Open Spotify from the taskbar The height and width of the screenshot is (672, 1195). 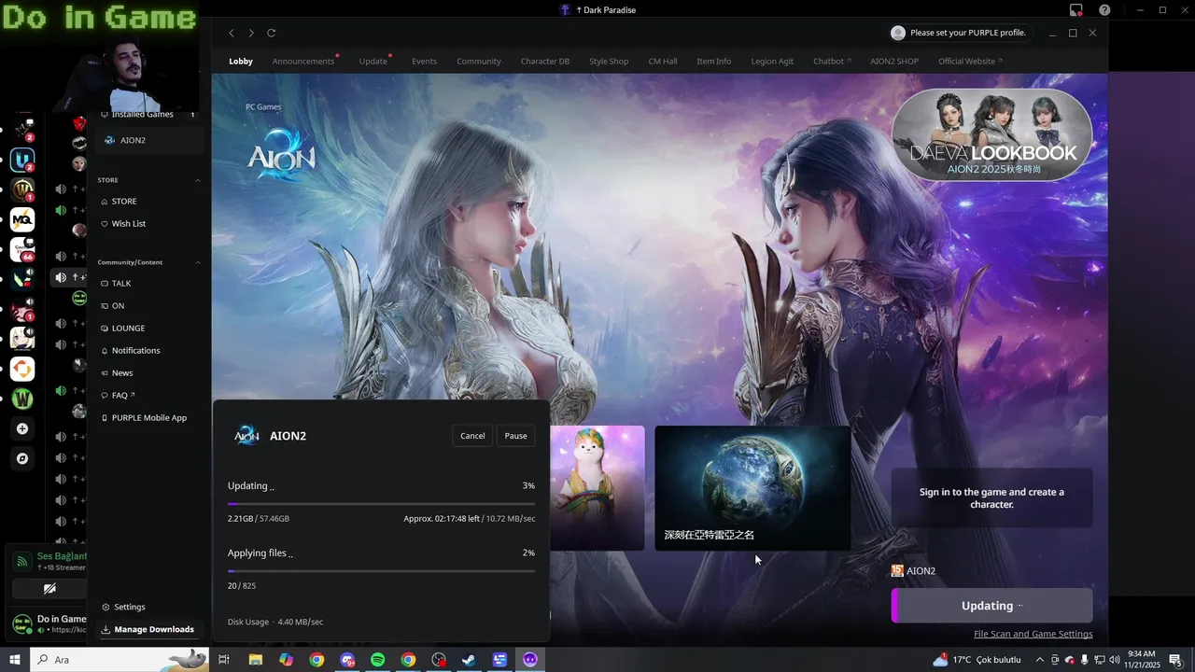pos(378,660)
